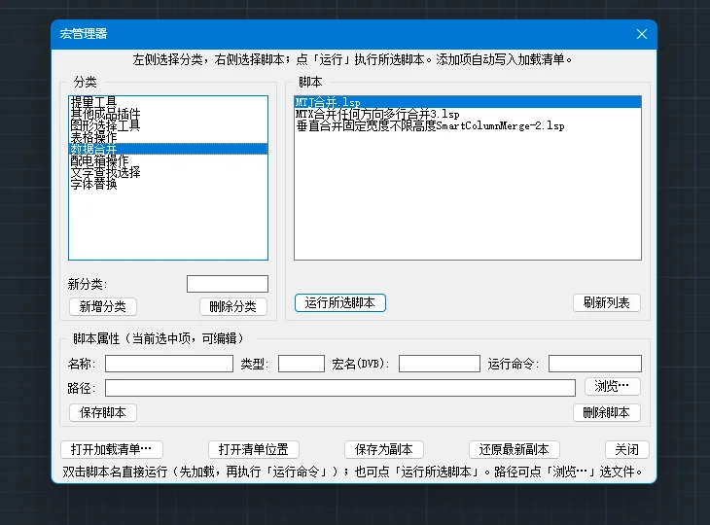Open the 配电箱操作 category
The image size is (710, 525).
coord(168,160)
